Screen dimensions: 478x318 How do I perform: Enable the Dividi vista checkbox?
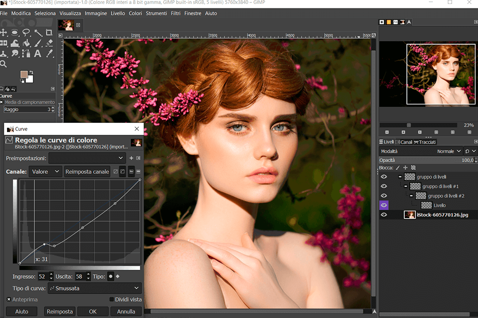pyautogui.click(x=112, y=300)
